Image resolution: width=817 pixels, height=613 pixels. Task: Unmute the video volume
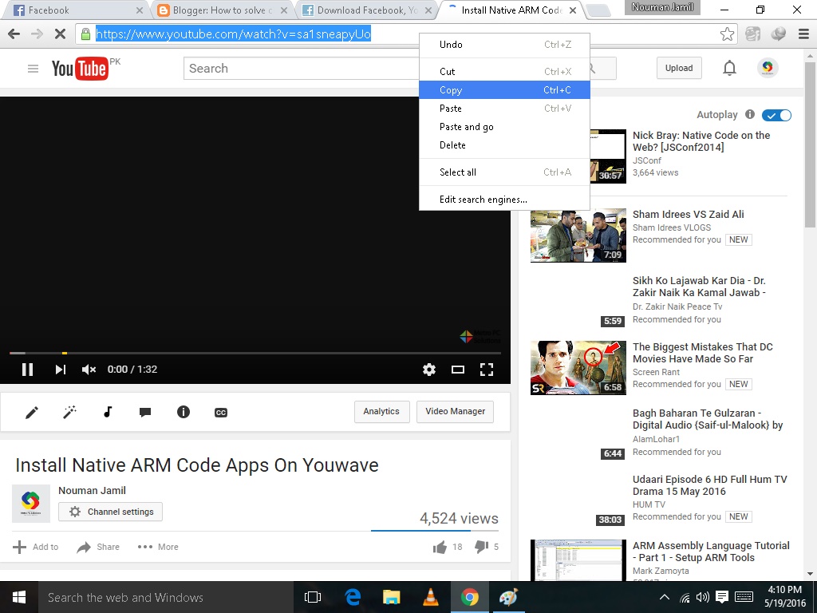(89, 369)
